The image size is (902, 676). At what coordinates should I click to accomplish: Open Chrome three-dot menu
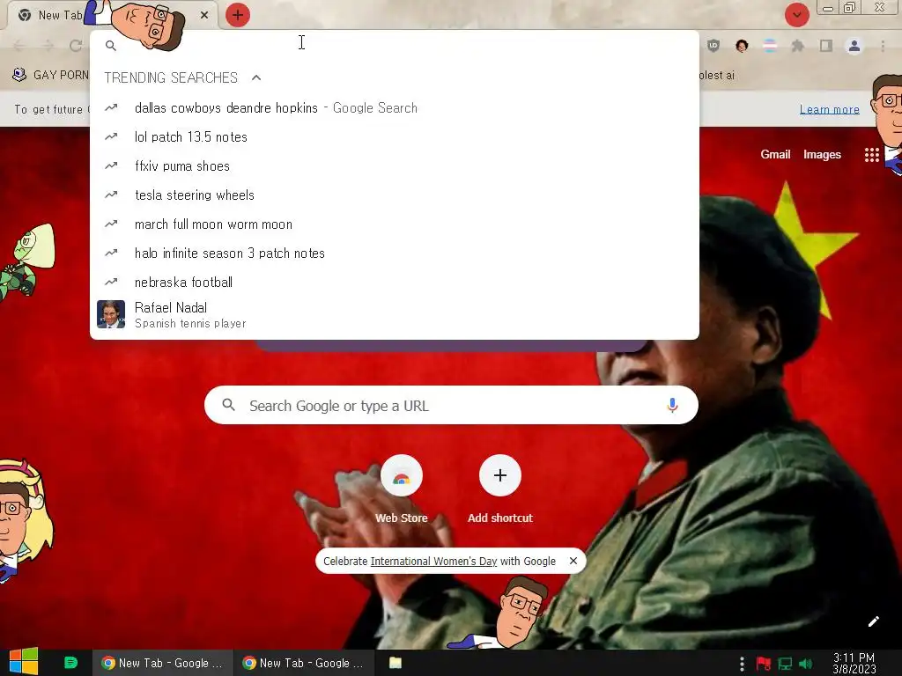[883, 46]
